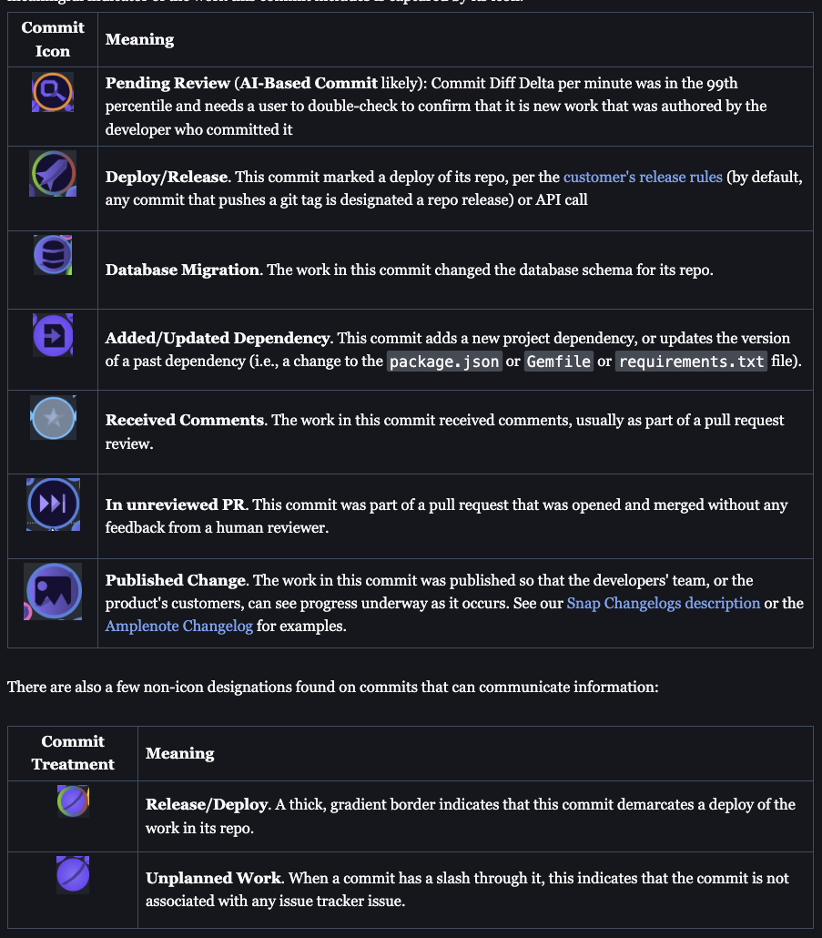Click the Received Comments star icon

pyautogui.click(x=52, y=419)
